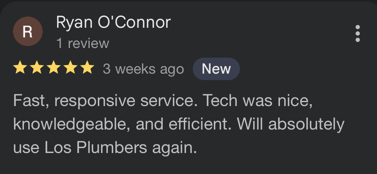Click the '1 review' count text
Image resolution: width=377 pixels, height=174 pixels.
point(82,43)
